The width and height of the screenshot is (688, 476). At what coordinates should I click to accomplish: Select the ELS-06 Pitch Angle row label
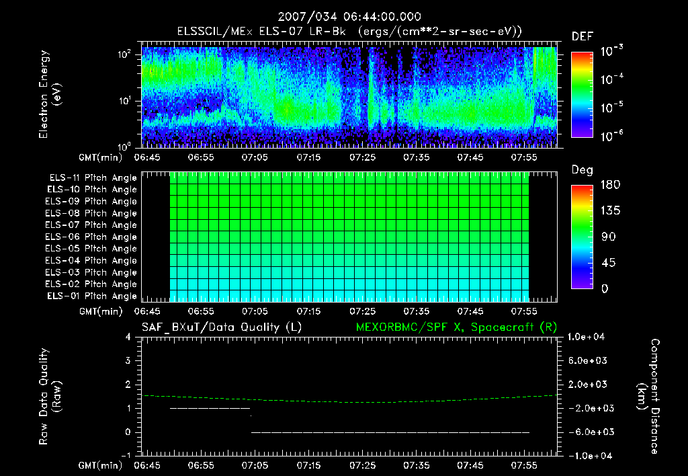[x=91, y=237]
